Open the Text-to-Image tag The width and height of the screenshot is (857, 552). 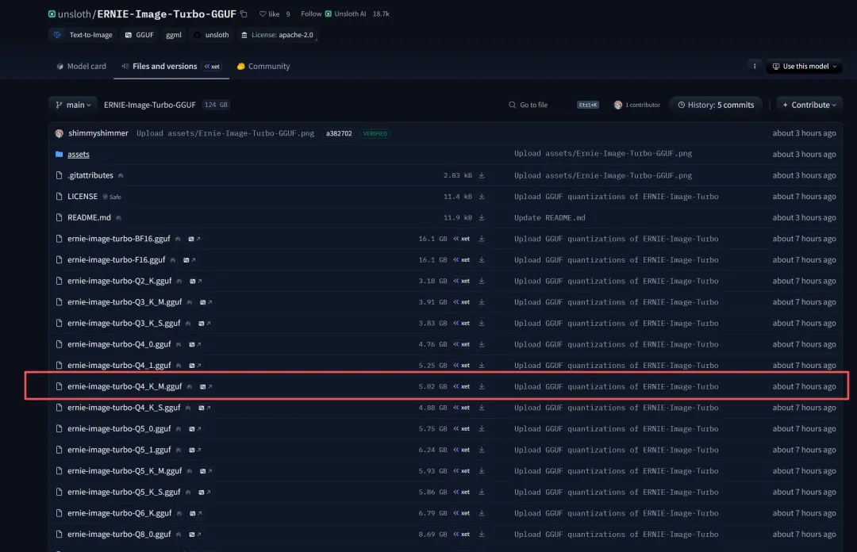83,34
